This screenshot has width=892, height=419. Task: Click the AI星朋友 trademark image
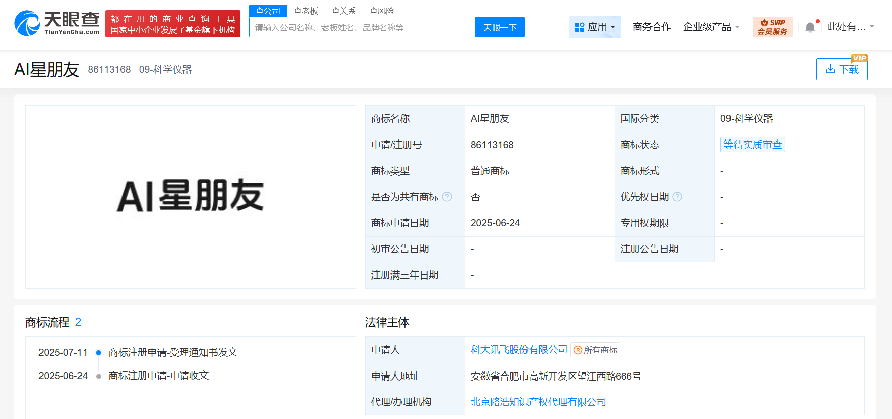(190, 196)
